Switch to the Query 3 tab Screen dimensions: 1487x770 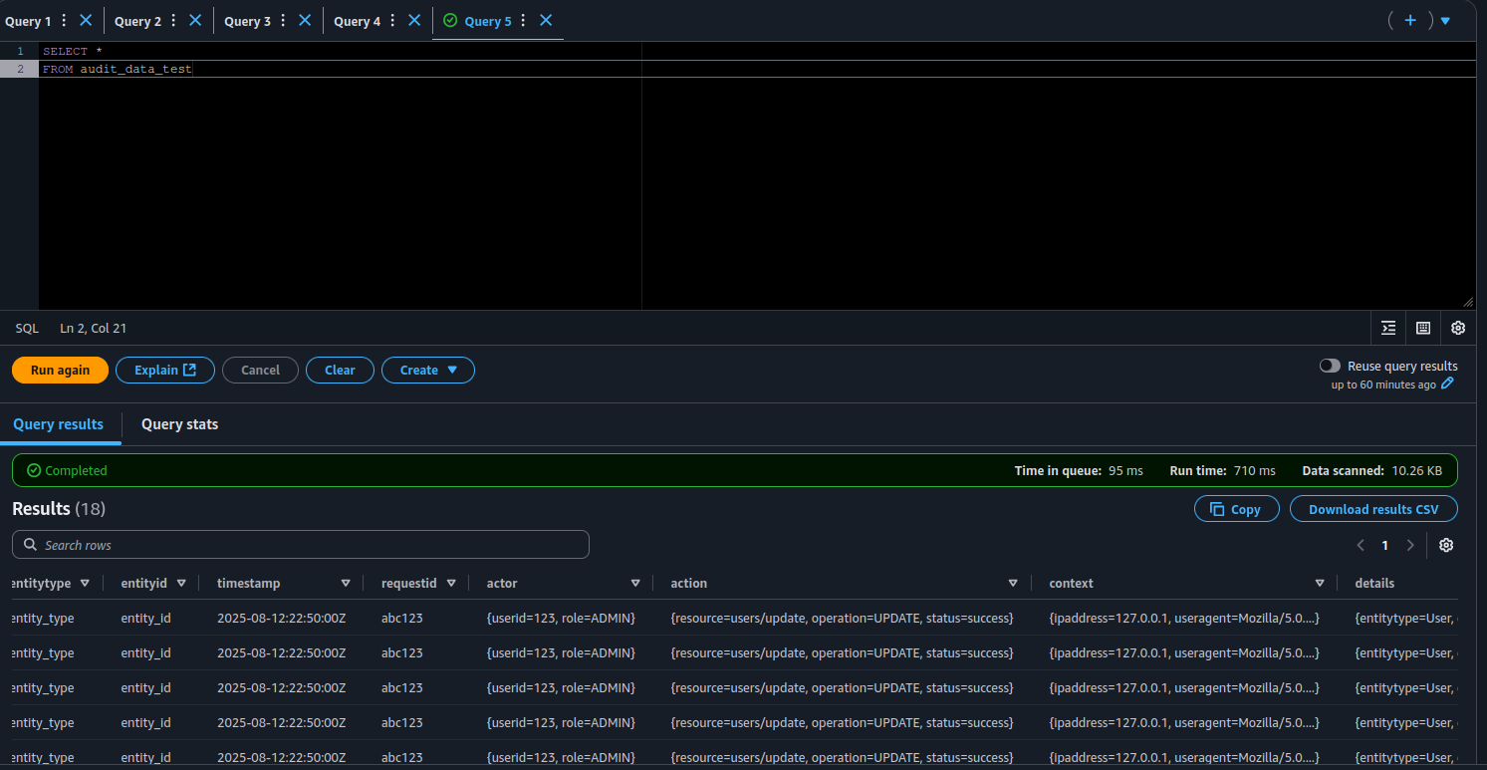(247, 21)
